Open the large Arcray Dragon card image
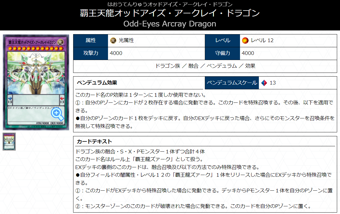Screen dimensions: 340x214 click(36, 82)
